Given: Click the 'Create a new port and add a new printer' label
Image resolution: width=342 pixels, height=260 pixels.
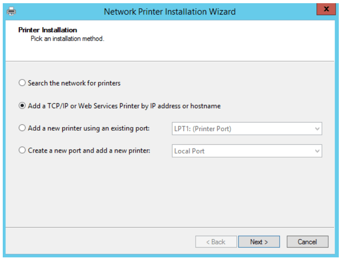Looking at the screenshot, I should [89, 150].
